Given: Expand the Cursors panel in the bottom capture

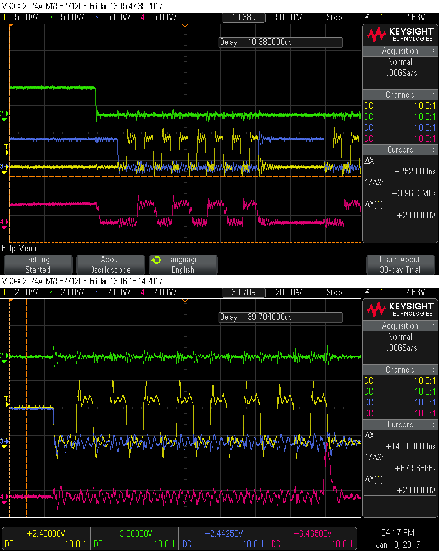Looking at the screenshot, I should pos(399,425).
